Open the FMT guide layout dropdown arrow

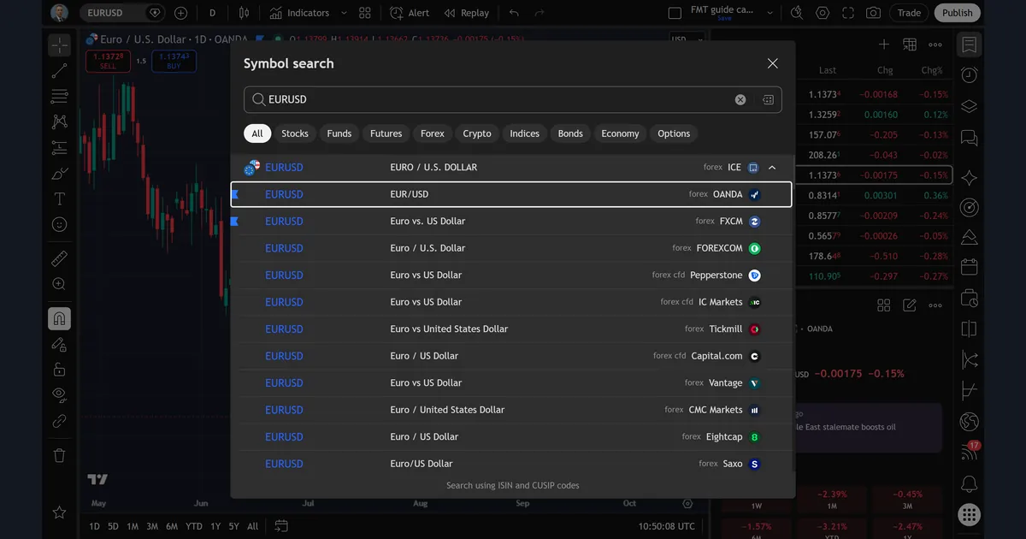click(770, 13)
